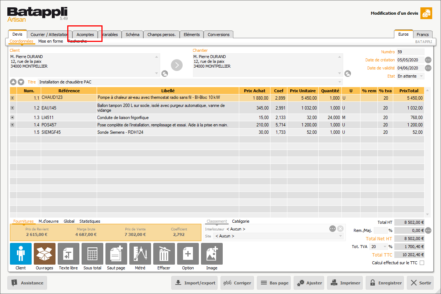Open the Etat dropdown showing En attente
This screenshot has height=294, width=441.
click(x=410, y=76)
